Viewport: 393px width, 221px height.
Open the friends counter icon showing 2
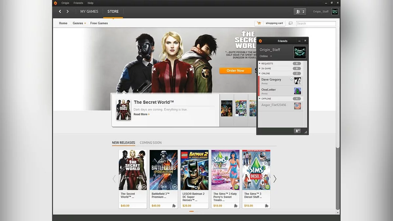[x=300, y=11]
